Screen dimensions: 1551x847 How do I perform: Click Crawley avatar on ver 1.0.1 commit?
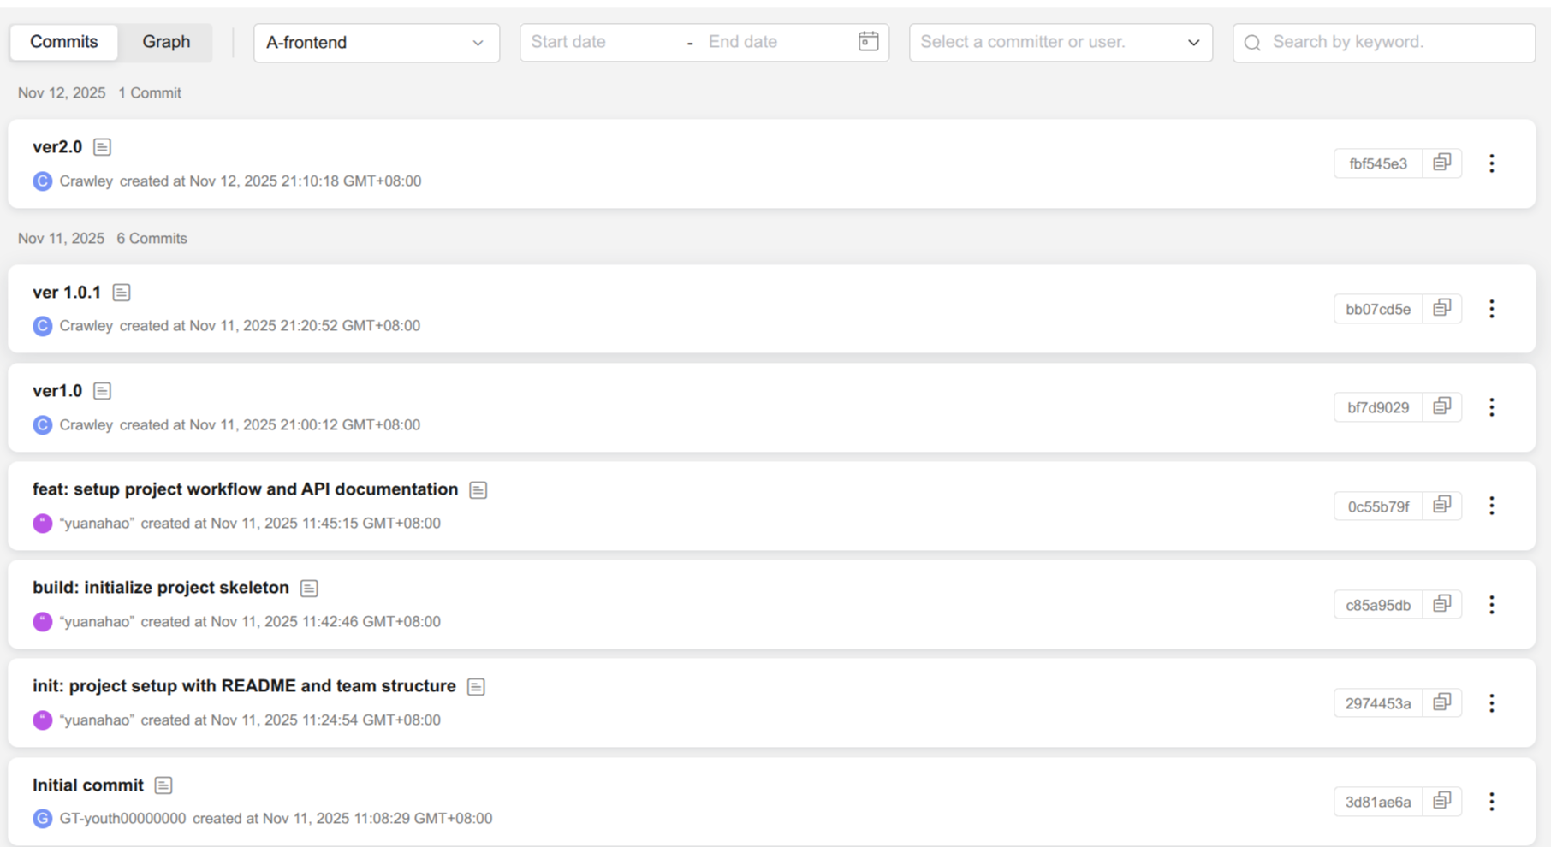(43, 326)
